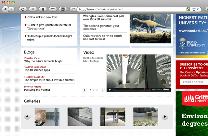208x136 pixels.
Task: Open 'Hubble telescope latest footage' video link
Action: [93, 60]
